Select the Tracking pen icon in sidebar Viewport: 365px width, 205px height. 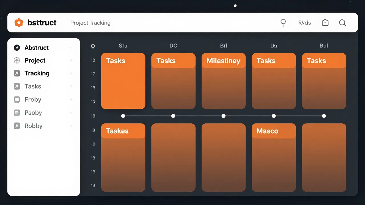point(17,73)
